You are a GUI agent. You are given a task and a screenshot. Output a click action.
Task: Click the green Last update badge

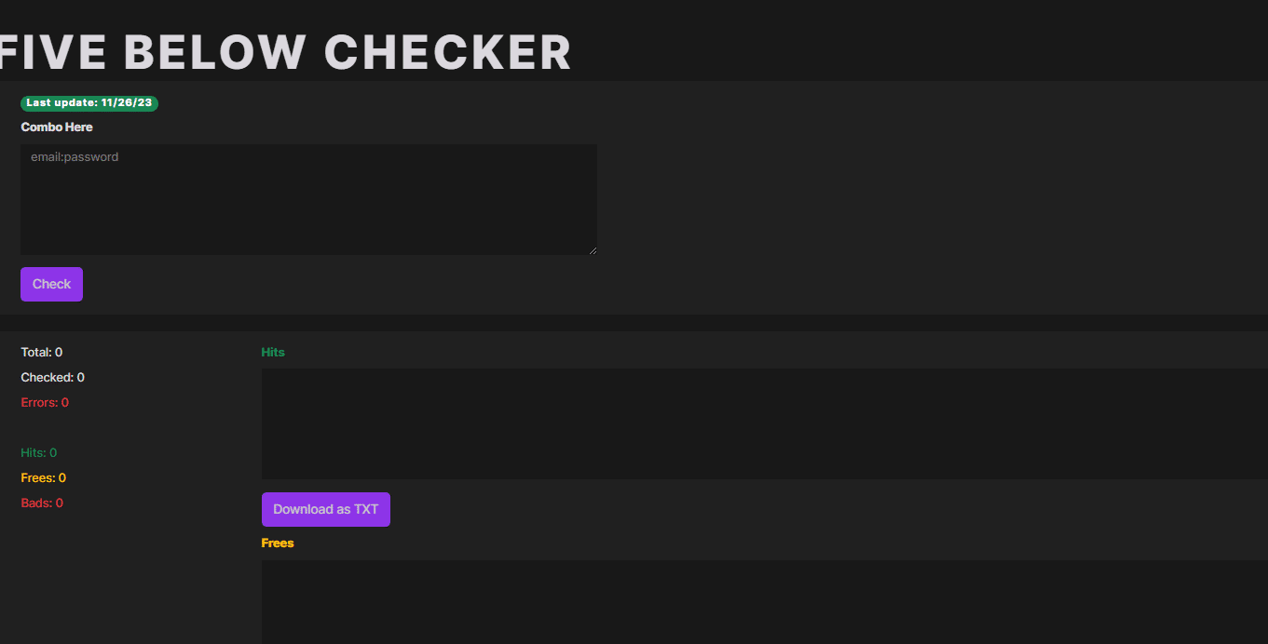(89, 103)
